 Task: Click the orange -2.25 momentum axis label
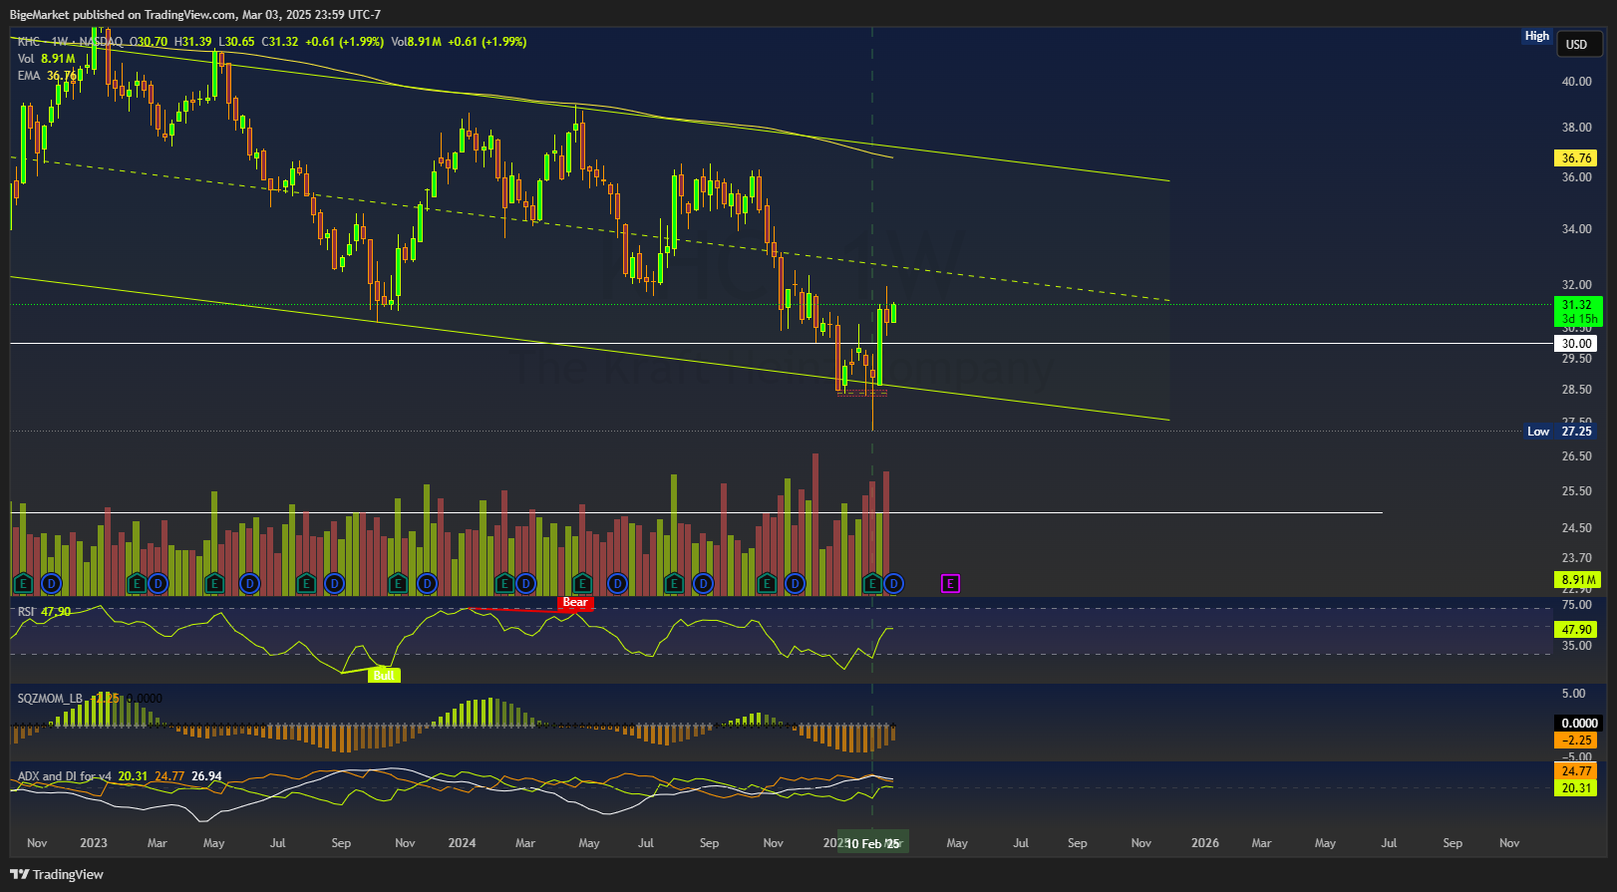point(1576,741)
